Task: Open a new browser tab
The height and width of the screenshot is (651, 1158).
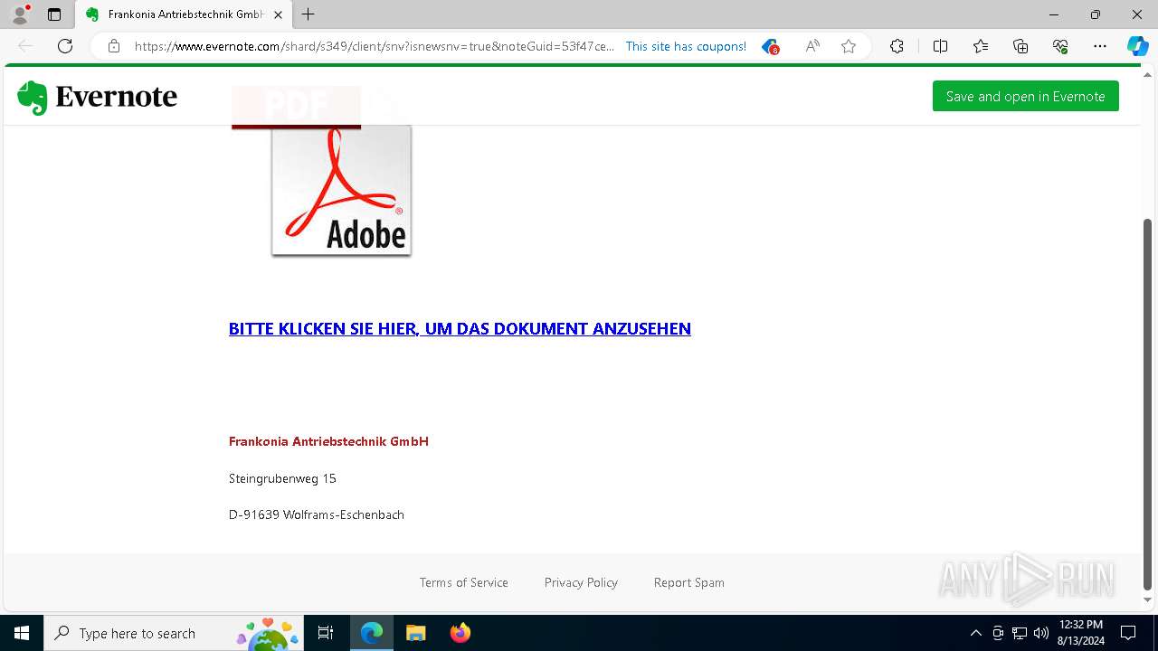Action: pos(308,14)
